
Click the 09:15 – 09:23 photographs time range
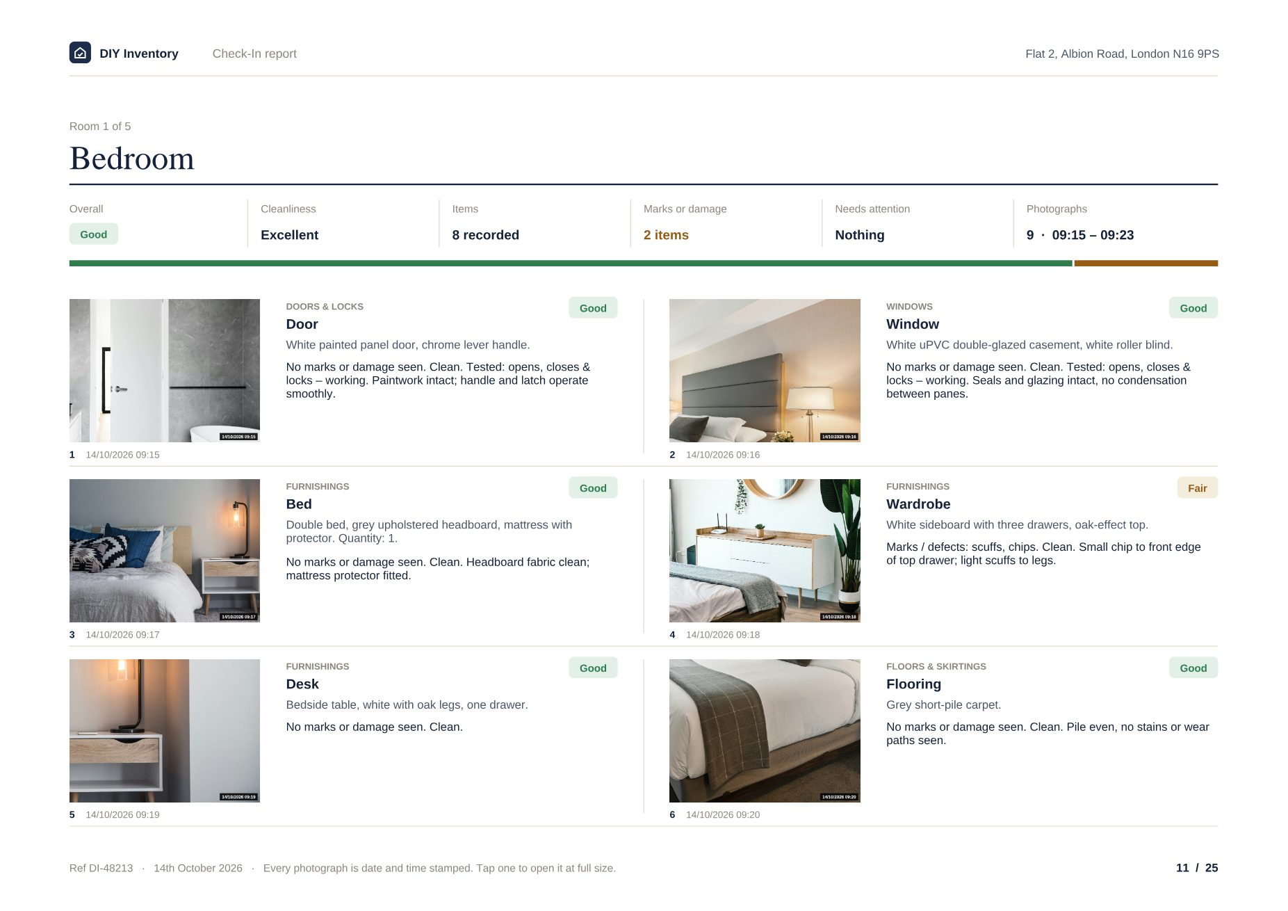[1093, 235]
